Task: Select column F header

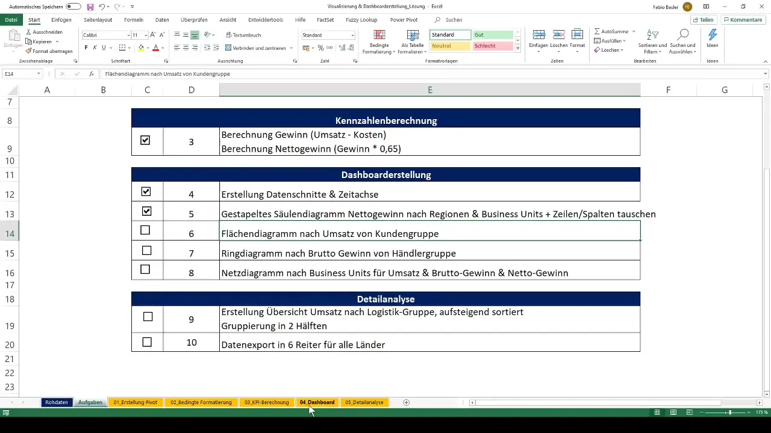Action: click(669, 90)
